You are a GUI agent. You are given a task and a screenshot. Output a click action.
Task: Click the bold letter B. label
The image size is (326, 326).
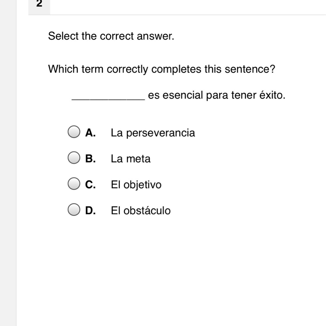click(x=90, y=159)
